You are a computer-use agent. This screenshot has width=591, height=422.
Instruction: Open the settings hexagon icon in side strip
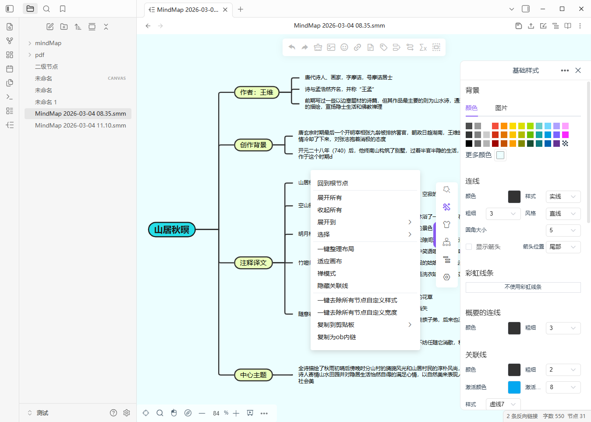click(x=447, y=277)
